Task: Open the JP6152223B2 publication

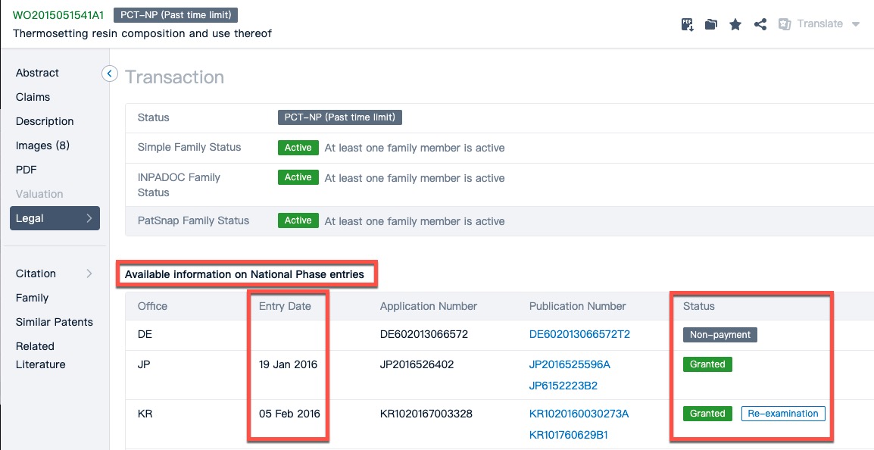Action: [x=563, y=386]
